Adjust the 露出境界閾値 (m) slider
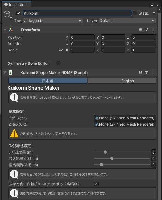This screenshot has height=200, width=162. point(122,165)
